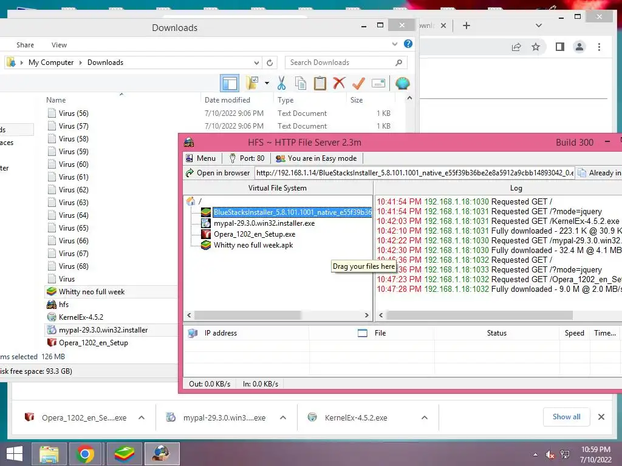
Task: Select the Virus (65) text file
Action: (x=73, y=228)
